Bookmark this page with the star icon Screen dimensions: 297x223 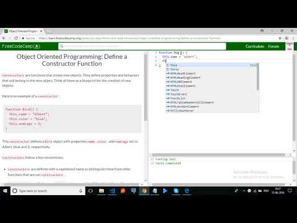(x=280, y=38)
